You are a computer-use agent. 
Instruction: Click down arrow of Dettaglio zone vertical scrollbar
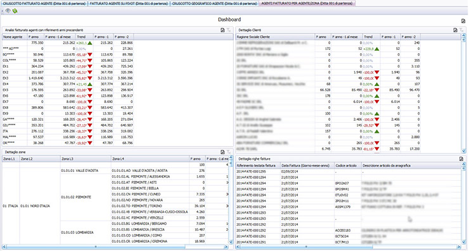tap(231, 242)
